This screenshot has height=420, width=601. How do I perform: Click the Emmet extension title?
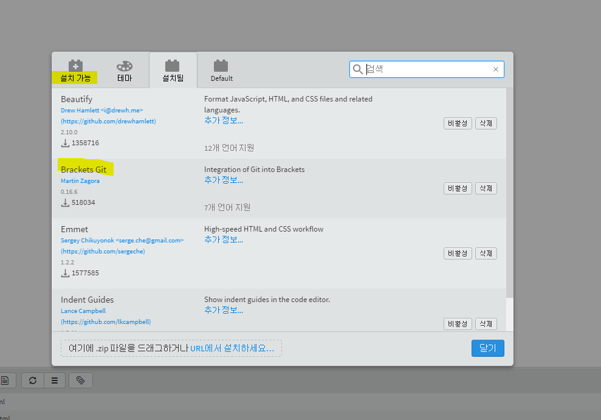(x=74, y=229)
